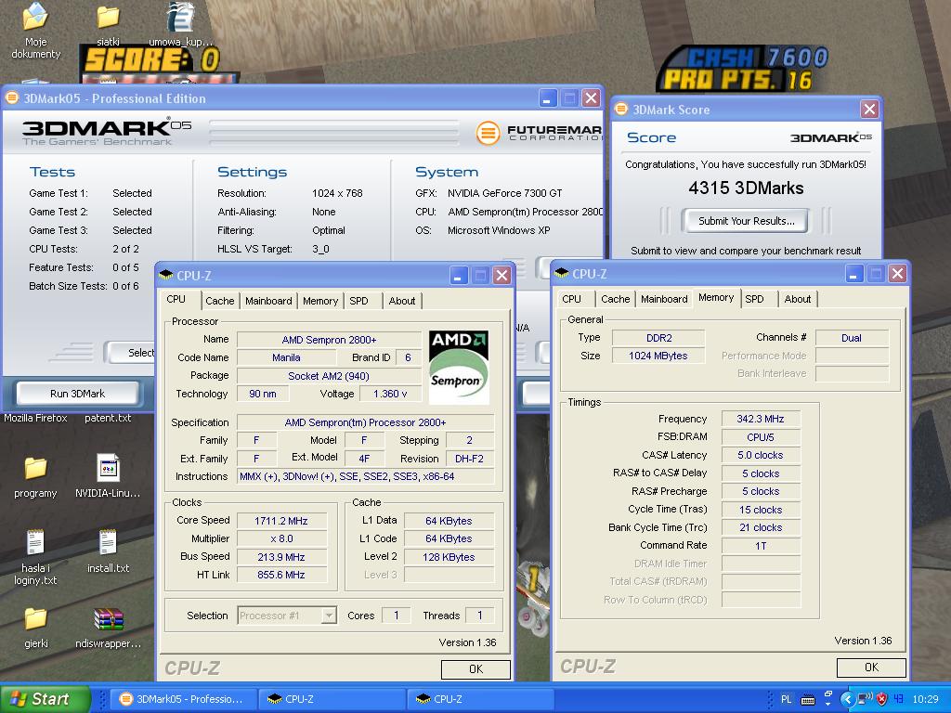Switch to Memory tab in left CPU-Z
This screenshot has height=713, width=951.
[x=320, y=301]
